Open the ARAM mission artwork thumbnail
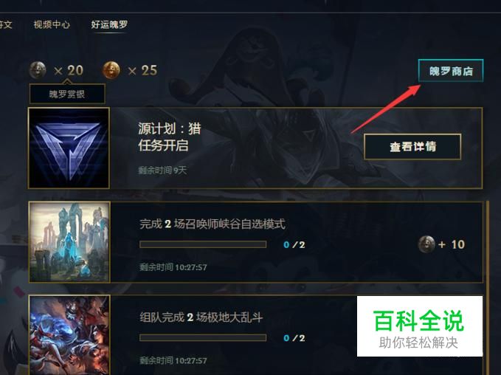The height and width of the screenshot is (375, 501). click(69, 335)
